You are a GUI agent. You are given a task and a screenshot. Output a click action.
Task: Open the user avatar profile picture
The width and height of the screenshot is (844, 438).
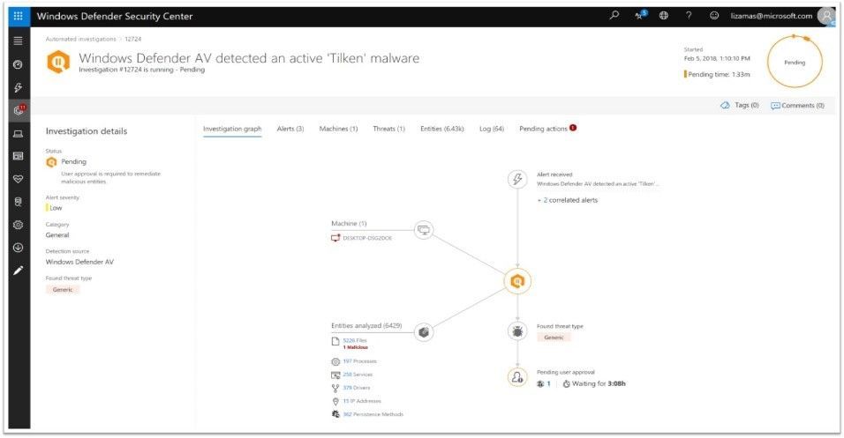[826, 16]
